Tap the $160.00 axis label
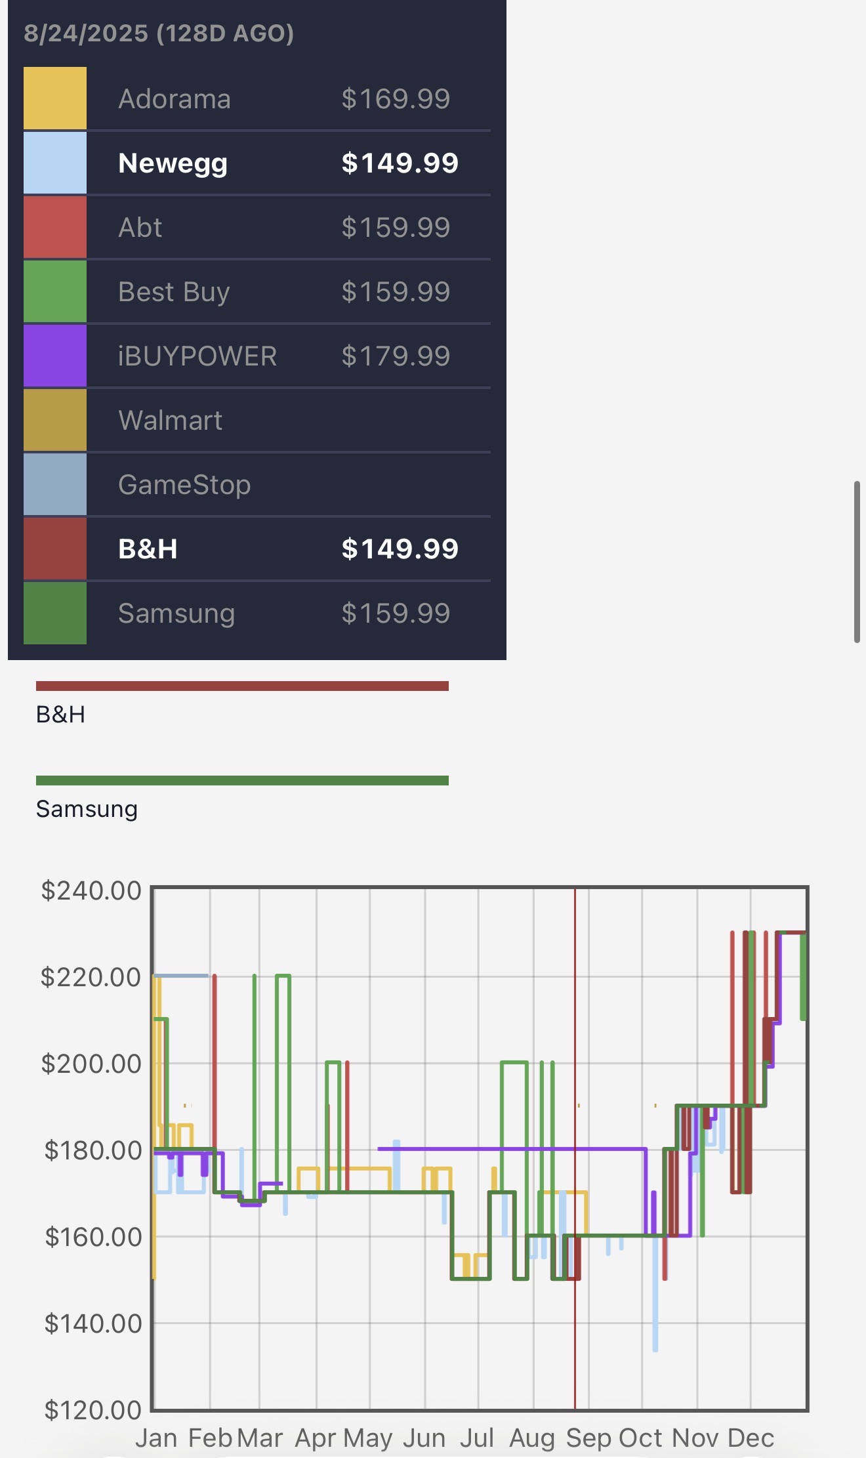 click(93, 1237)
